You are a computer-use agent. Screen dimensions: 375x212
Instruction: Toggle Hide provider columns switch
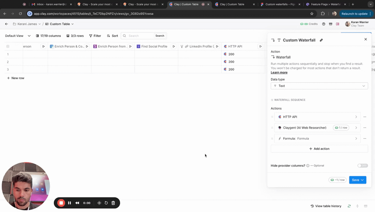click(x=362, y=166)
